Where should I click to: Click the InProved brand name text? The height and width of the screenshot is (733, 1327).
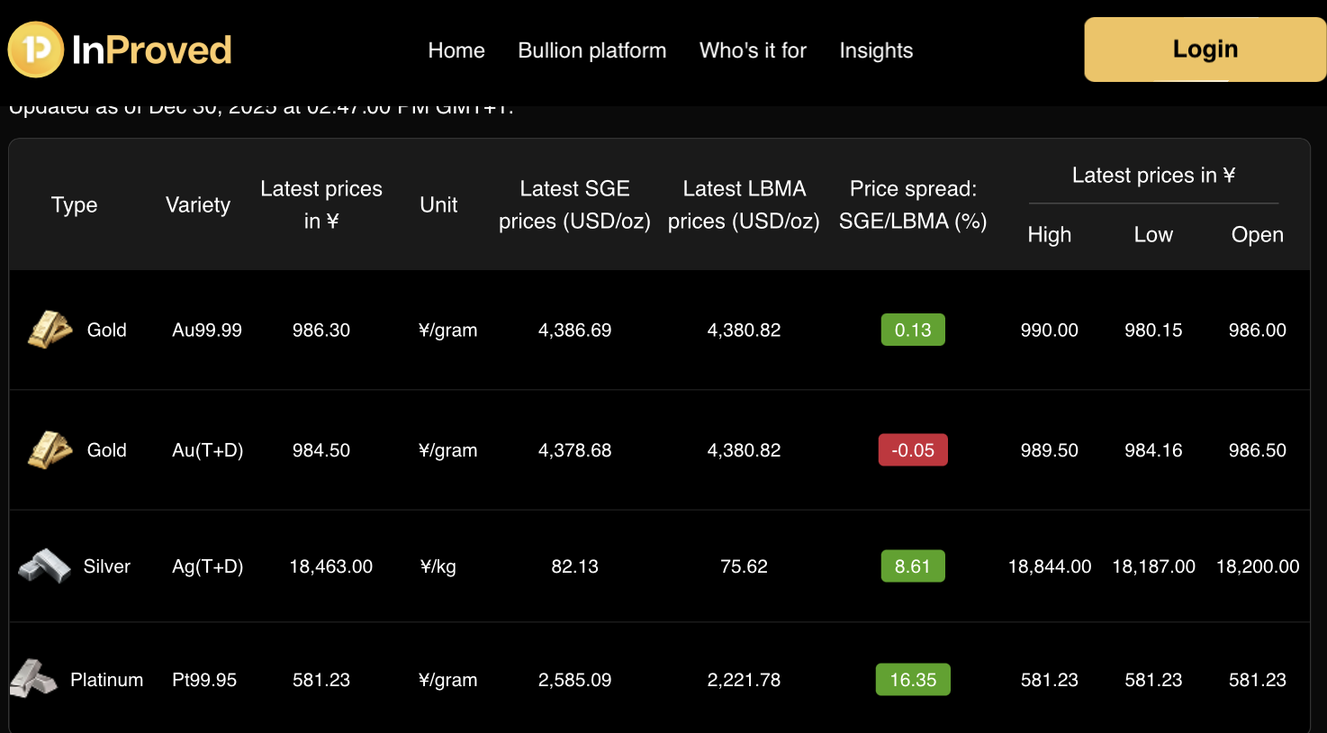coord(151,50)
